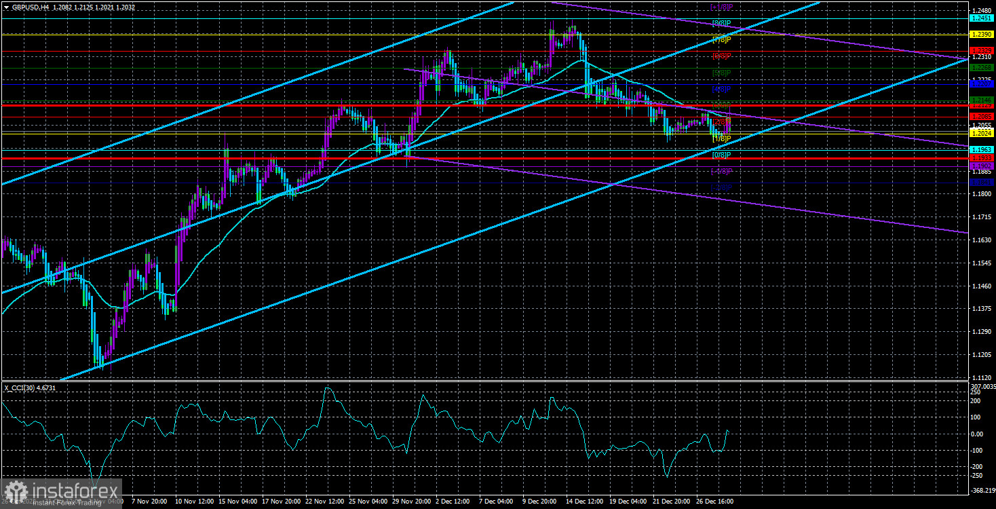Click the 7 Dec 04:00 time marker
This screenshot has width=996, height=509.
497,502
